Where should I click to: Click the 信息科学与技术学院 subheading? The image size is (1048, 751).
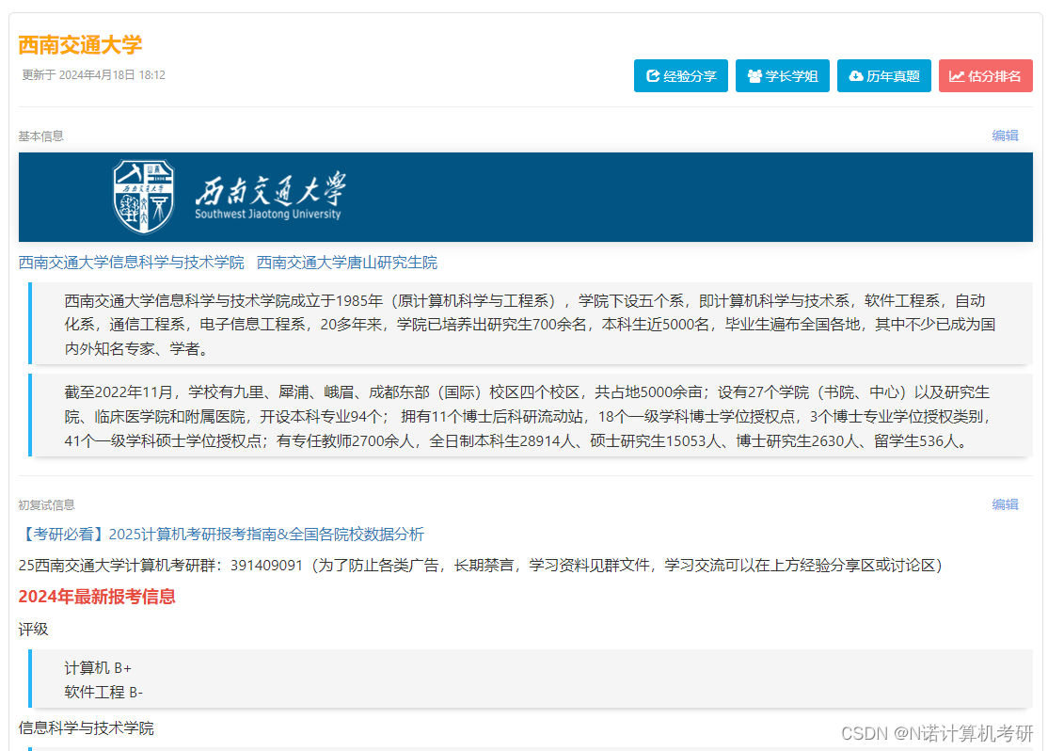pos(87,728)
